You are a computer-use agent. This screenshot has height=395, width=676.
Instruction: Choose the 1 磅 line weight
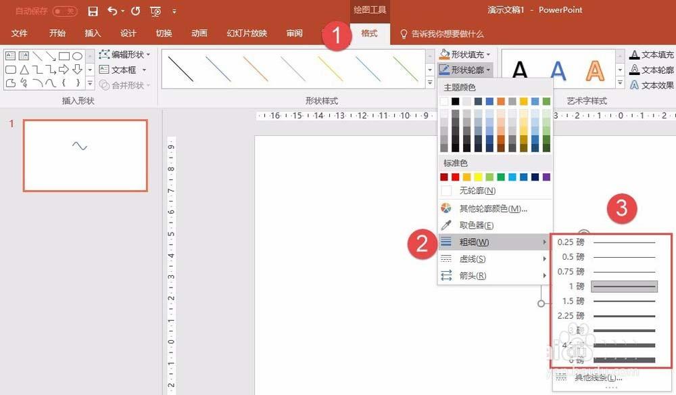tap(608, 286)
